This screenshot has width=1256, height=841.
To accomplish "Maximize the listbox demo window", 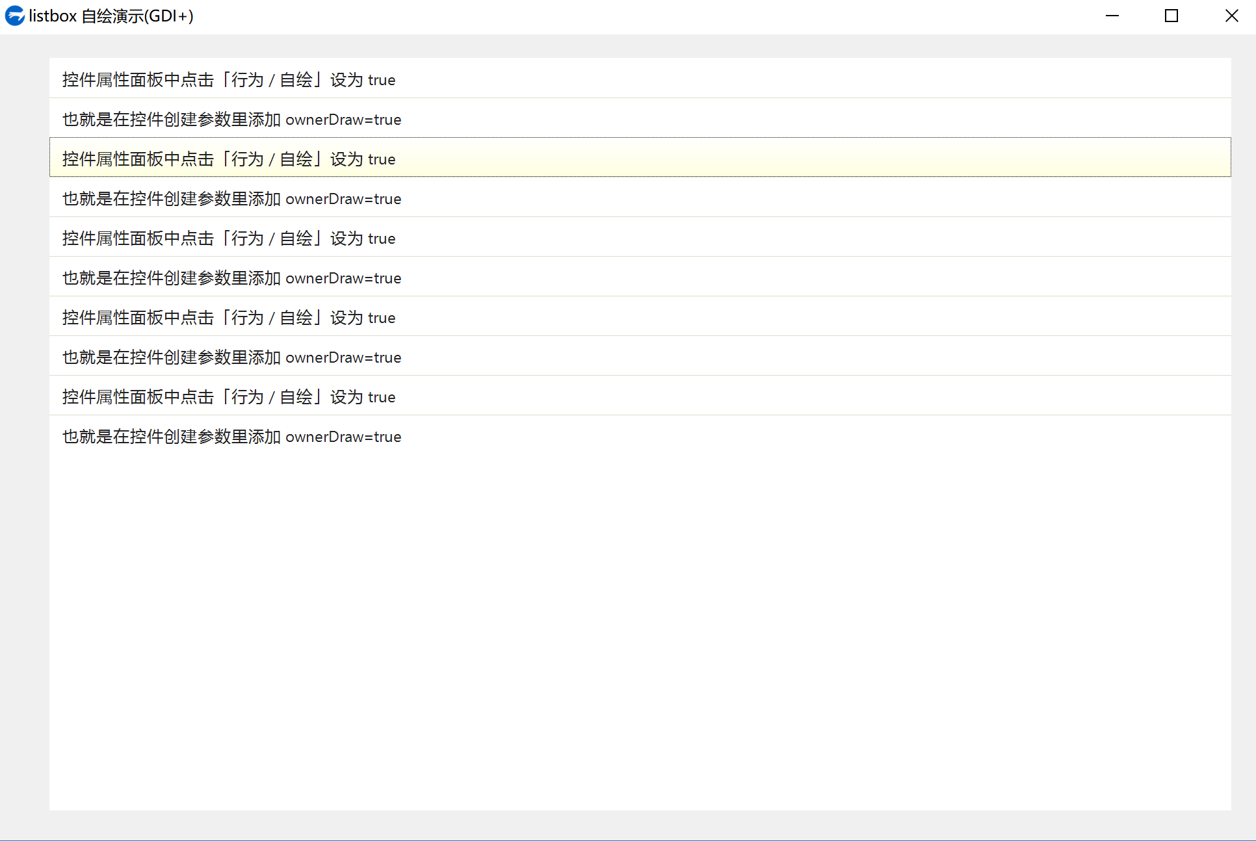I will [1171, 16].
